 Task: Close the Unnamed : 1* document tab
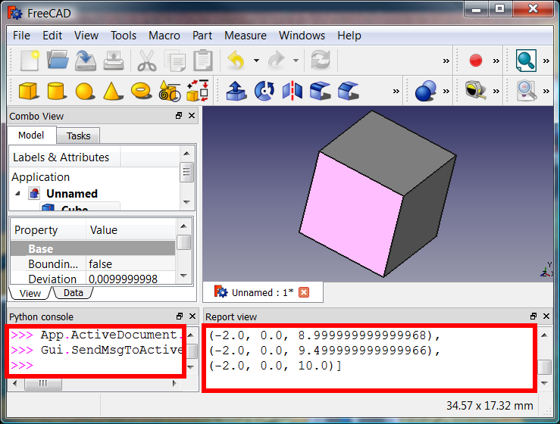pos(304,292)
